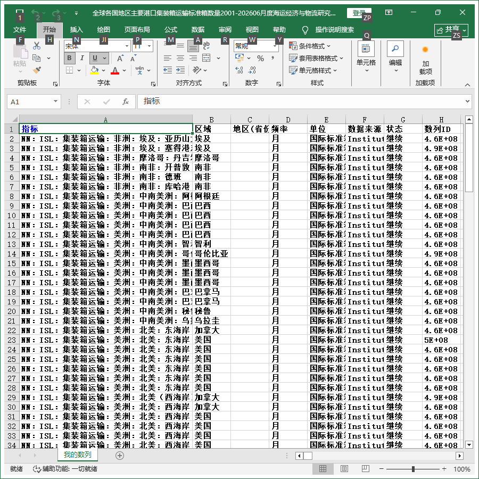Click the Merge and Center icon
479x479 pixels.
pyautogui.click(x=207, y=58)
